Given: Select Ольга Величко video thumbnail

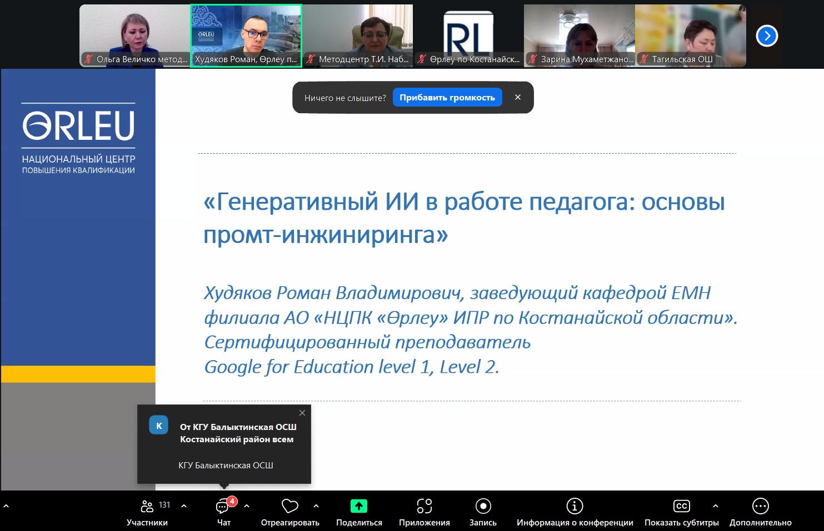Looking at the screenshot, I should [x=134, y=36].
